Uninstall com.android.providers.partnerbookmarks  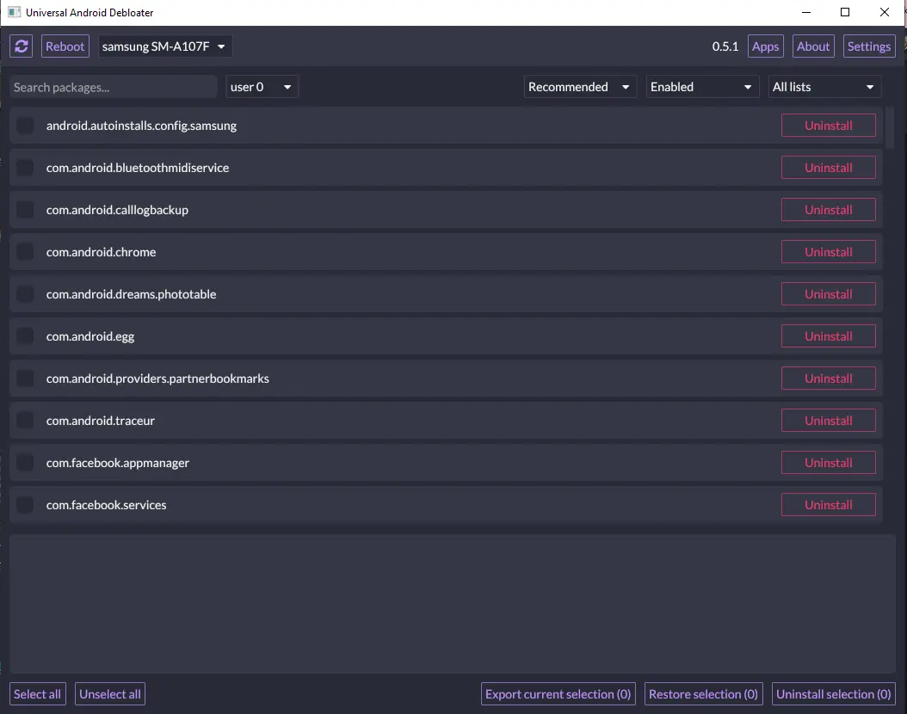(829, 379)
